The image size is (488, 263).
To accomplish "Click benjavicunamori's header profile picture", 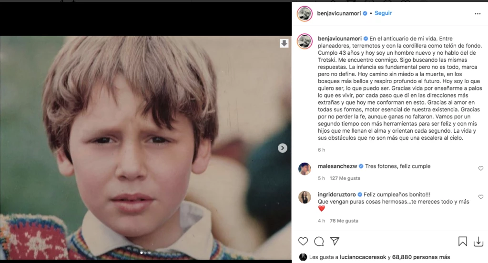I will (305, 14).
